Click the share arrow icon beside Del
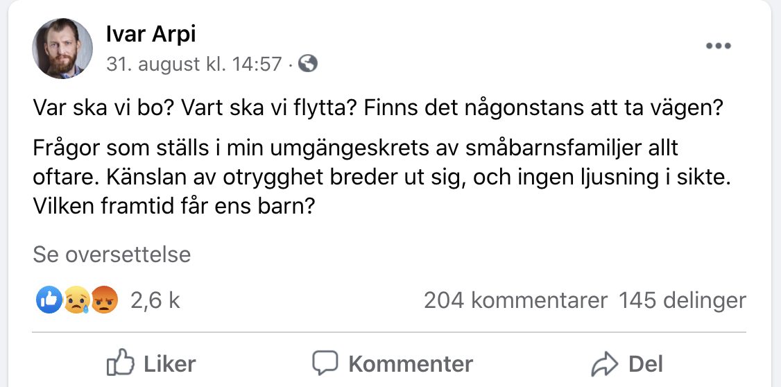Screen dimensions: 781x387 pos(604,363)
